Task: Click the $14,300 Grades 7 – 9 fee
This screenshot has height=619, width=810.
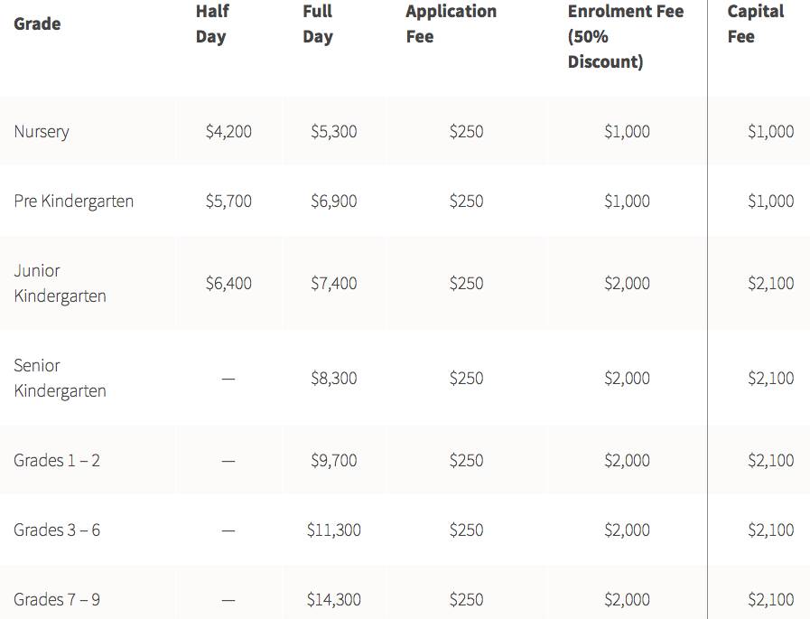Action: pos(333,600)
